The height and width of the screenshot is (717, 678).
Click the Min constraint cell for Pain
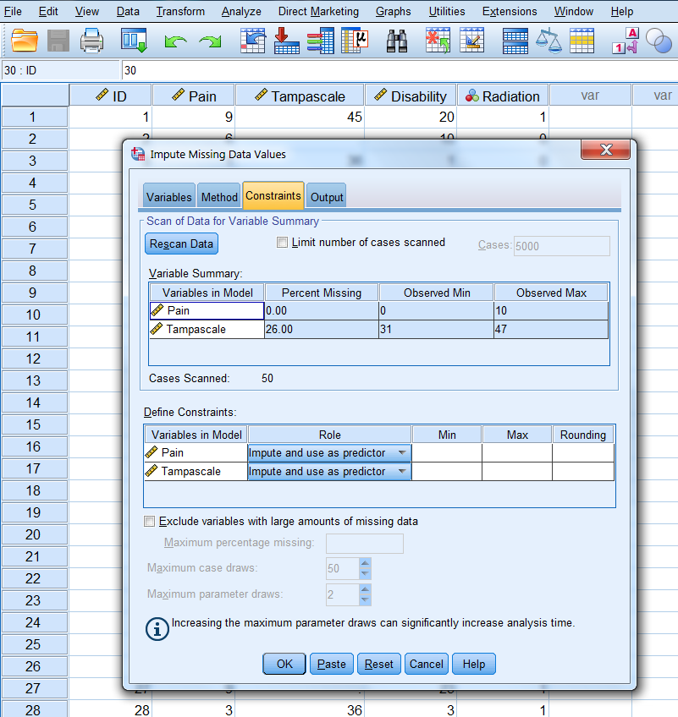[447, 453]
